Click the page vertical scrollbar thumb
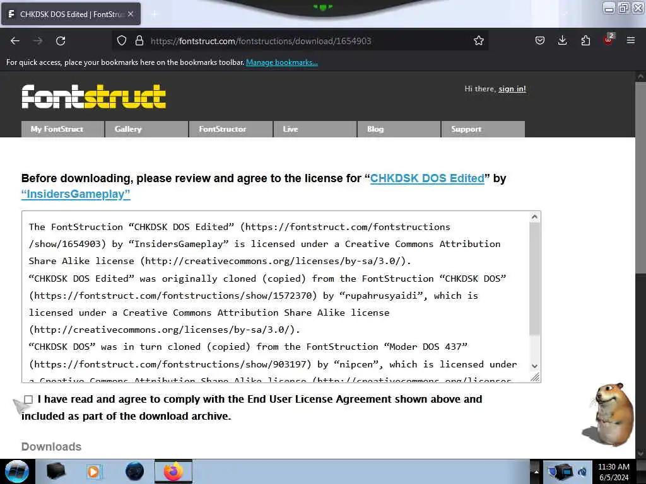The width and height of the screenshot is (646, 484). click(640, 177)
